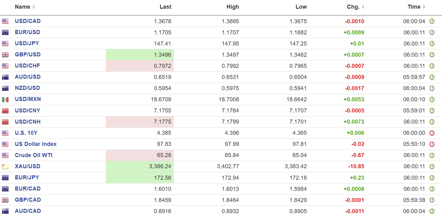Click the Mexico flag icon beside USD/MXN
442x215 pixels.
coord(5,99)
